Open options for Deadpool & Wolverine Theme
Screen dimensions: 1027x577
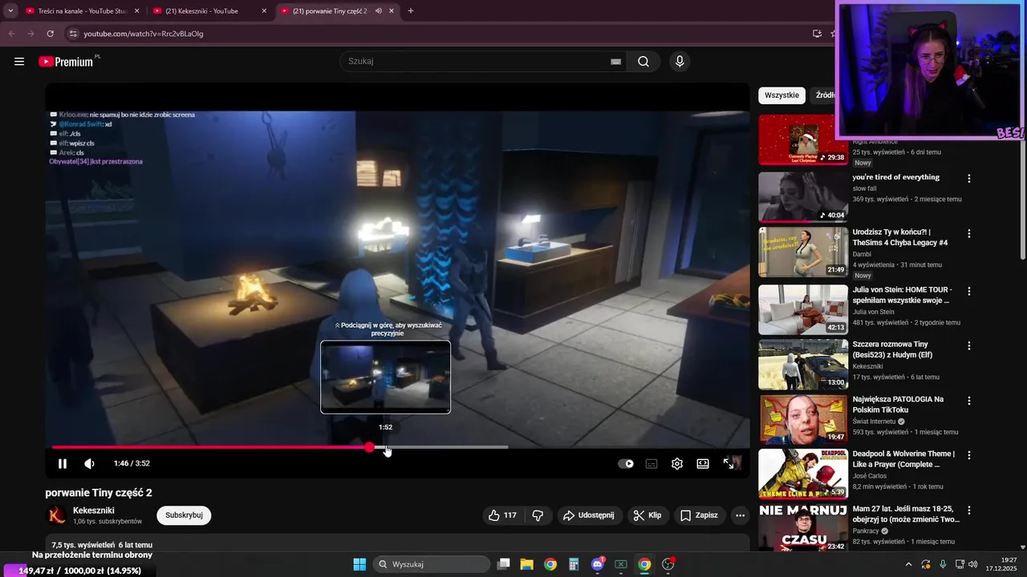click(969, 455)
